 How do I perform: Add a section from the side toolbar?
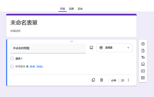coord(143,78)
